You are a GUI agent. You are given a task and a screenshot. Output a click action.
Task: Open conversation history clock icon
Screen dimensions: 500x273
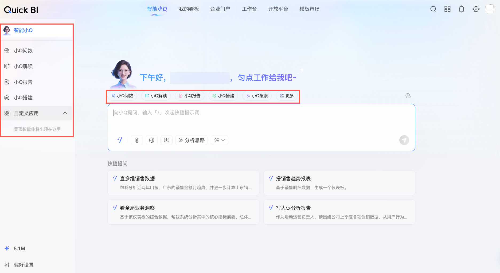pos(408,96)
